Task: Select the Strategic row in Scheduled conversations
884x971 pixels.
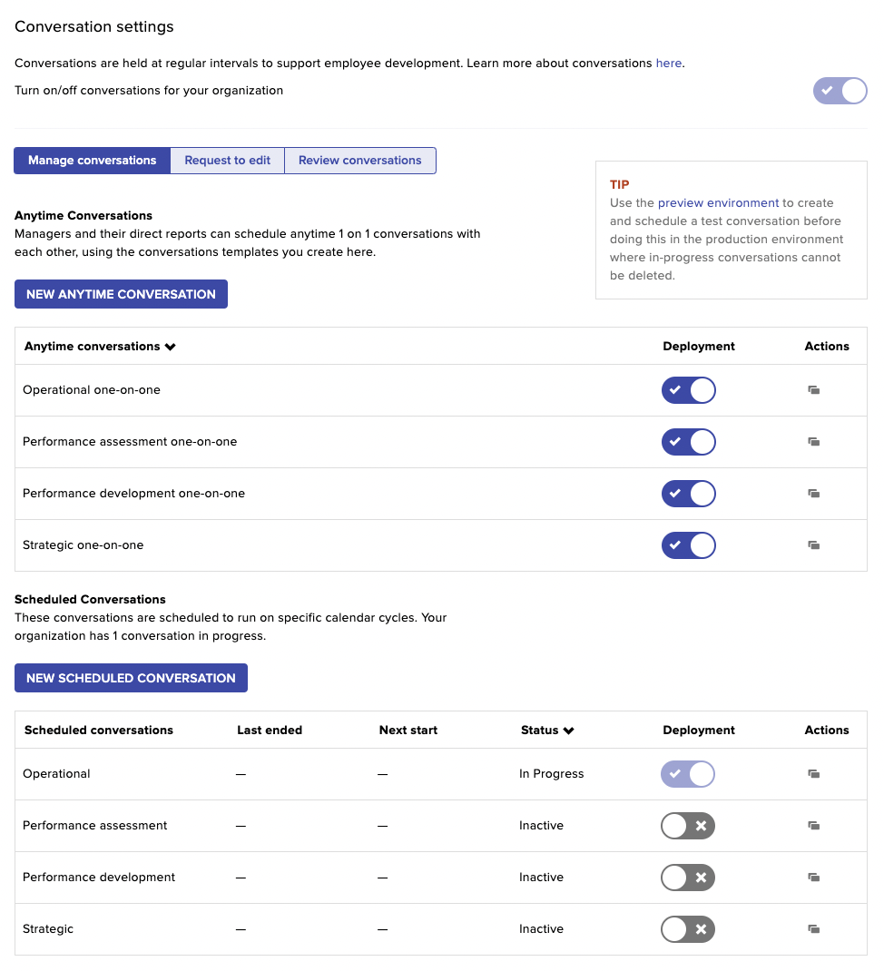Action: (47, 929)
